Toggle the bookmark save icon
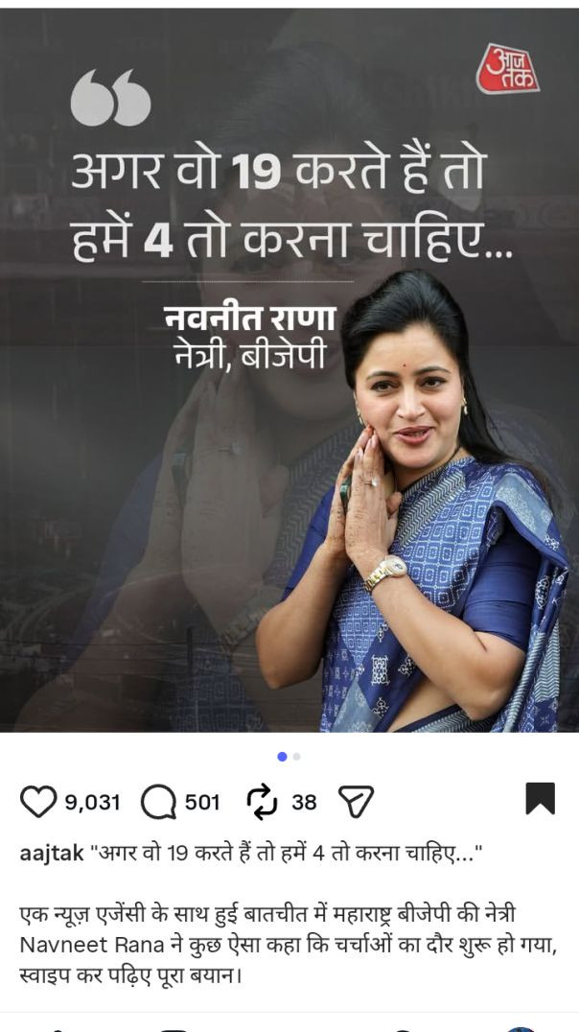This screenshot has width=579, height=1032. click(541, 798)
